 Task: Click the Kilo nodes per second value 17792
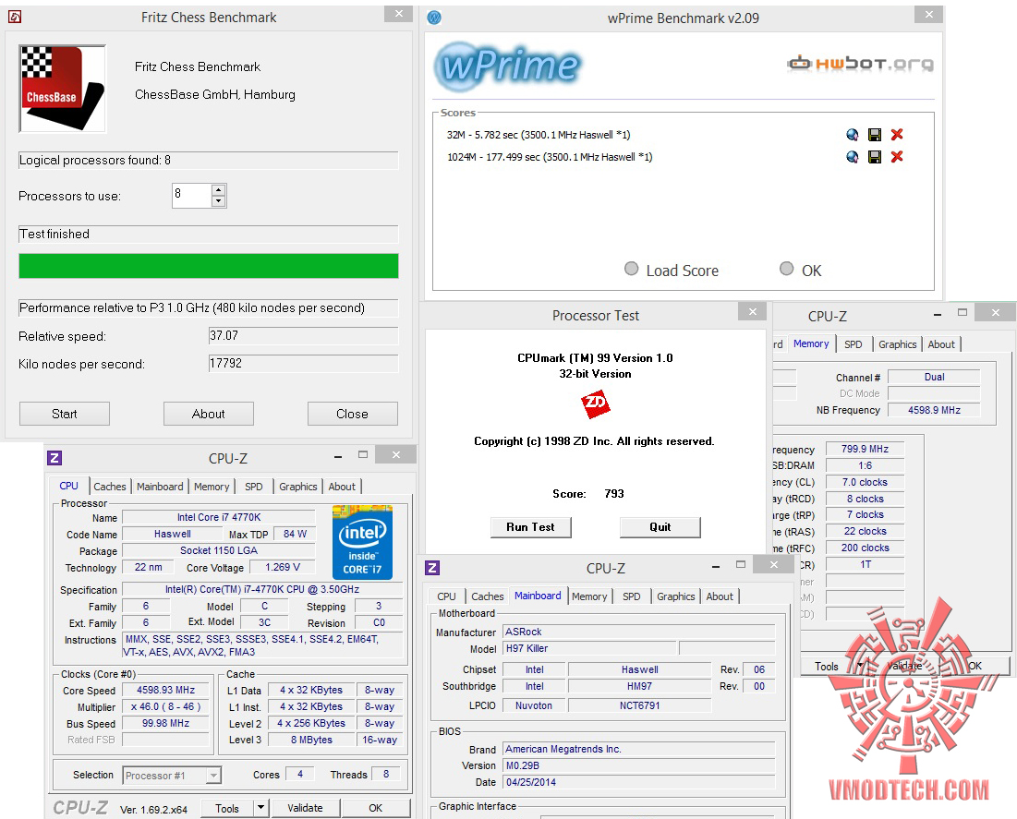point(303,364)
